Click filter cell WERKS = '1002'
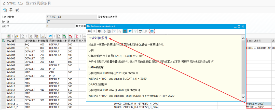Viewport: 275px width, 110px height. 258,107
